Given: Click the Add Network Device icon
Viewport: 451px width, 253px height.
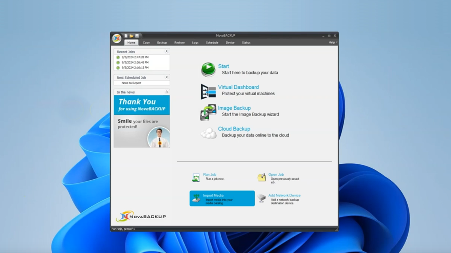Looking at the screenshot, I should [261, 198].
